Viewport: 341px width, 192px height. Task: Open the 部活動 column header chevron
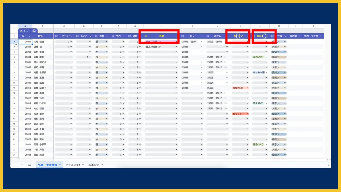point(300,36)
